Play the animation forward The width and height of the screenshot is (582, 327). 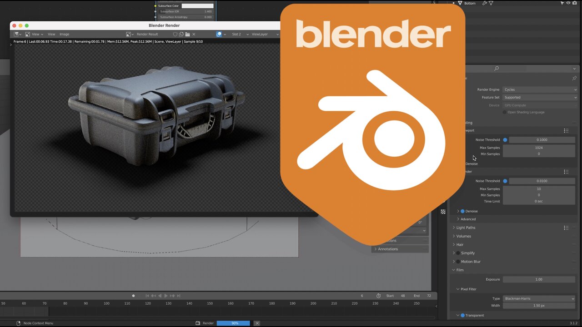(166, 296)
